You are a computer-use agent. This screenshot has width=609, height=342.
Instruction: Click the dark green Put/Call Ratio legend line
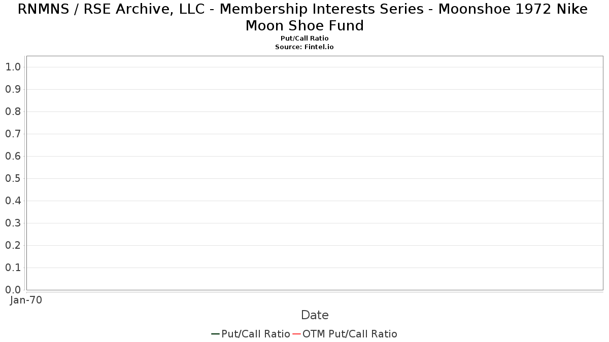215,334
